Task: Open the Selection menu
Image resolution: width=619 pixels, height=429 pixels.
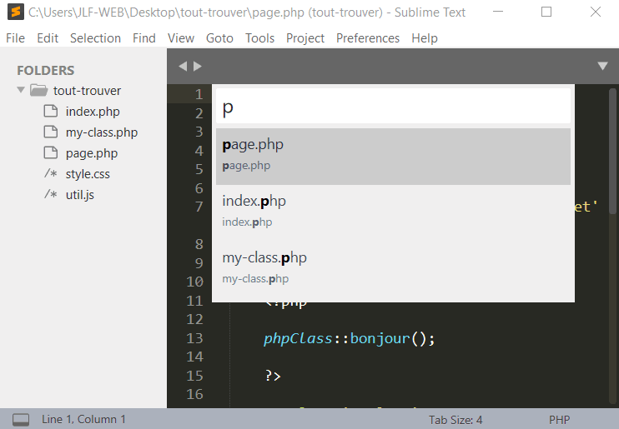Action: (x=96, y=38)
